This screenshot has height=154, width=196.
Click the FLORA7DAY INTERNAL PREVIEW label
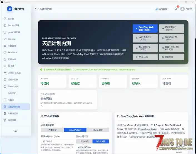(x=59, y=38)
